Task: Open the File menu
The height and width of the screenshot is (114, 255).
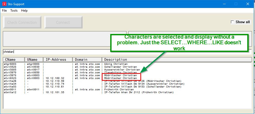Action: (4, 11)
